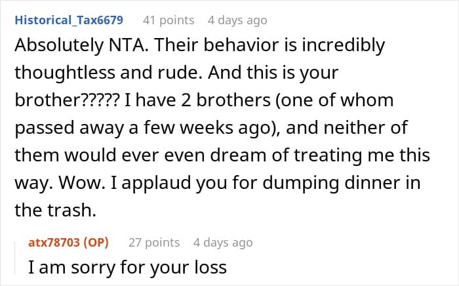Open the top comment's '4 days ago' permalink
Viewport: 459px width, 286px height.
click(237, 20)
